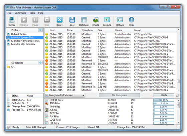Click the Help question mark icon
Viewport: 187px width, 136px height.
(x=131, y=20)
